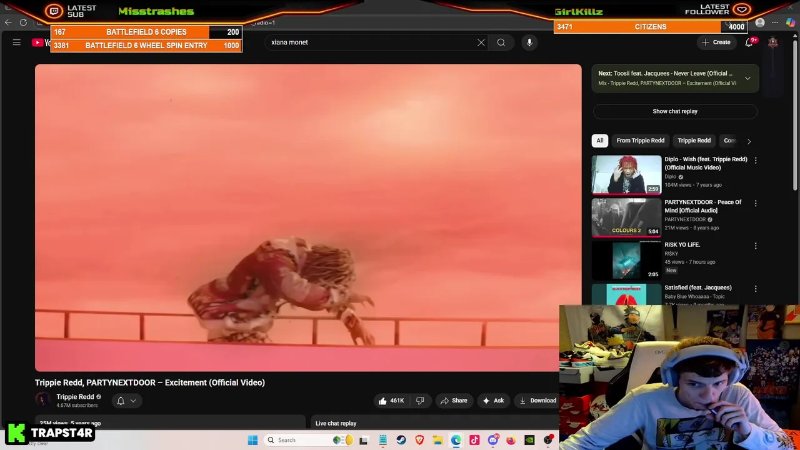Viewport: 800px width, 450px height.
Task: Open the YouTube account avatar menu
Action: [773, 42]
